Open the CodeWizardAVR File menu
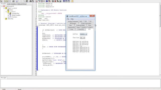The image size is (161, 90). [x=68, y=19]
